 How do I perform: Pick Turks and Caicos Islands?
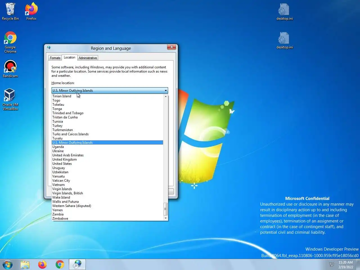point(107,134)
